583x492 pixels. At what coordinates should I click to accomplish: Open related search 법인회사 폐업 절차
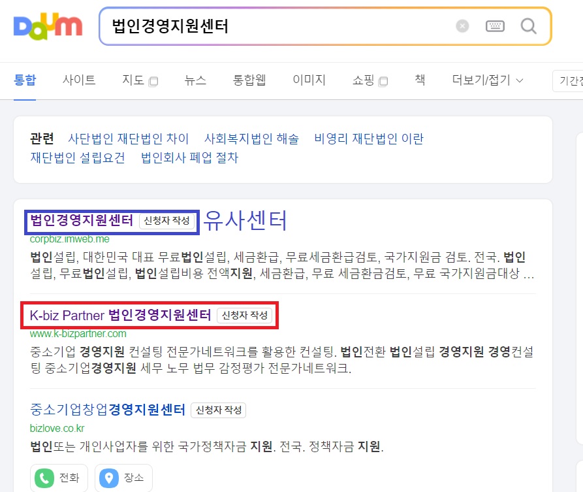coord(189,157)
